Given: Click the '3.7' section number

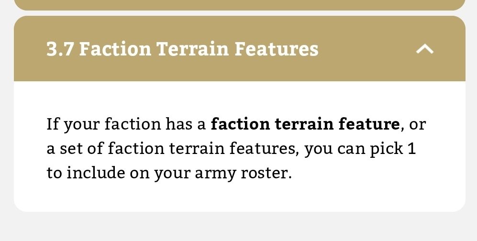Looking at the screenshot, I should (60, 49).
